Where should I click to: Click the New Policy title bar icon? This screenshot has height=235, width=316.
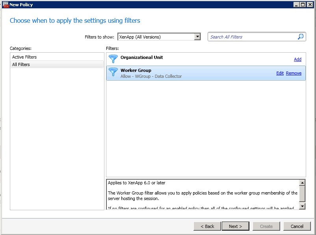[x=5, y=5]
